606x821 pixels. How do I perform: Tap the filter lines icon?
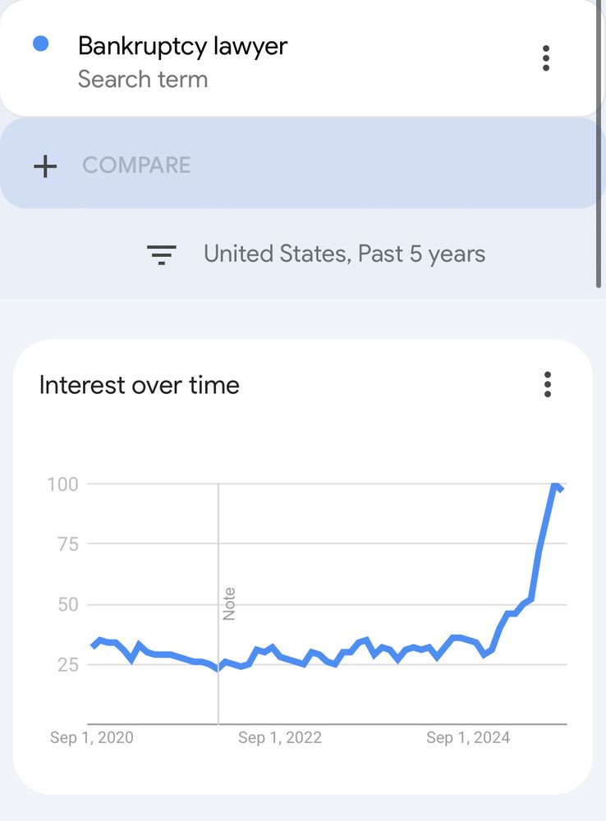(x=161, y=255)
